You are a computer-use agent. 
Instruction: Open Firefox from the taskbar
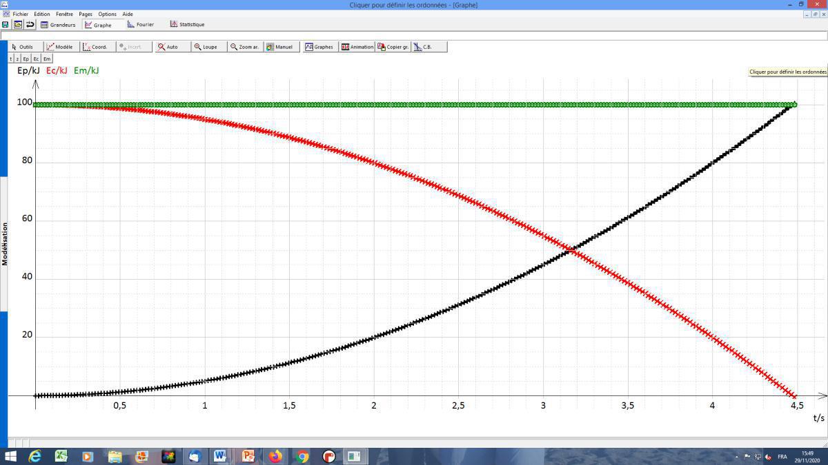click(x=275, y=456)
